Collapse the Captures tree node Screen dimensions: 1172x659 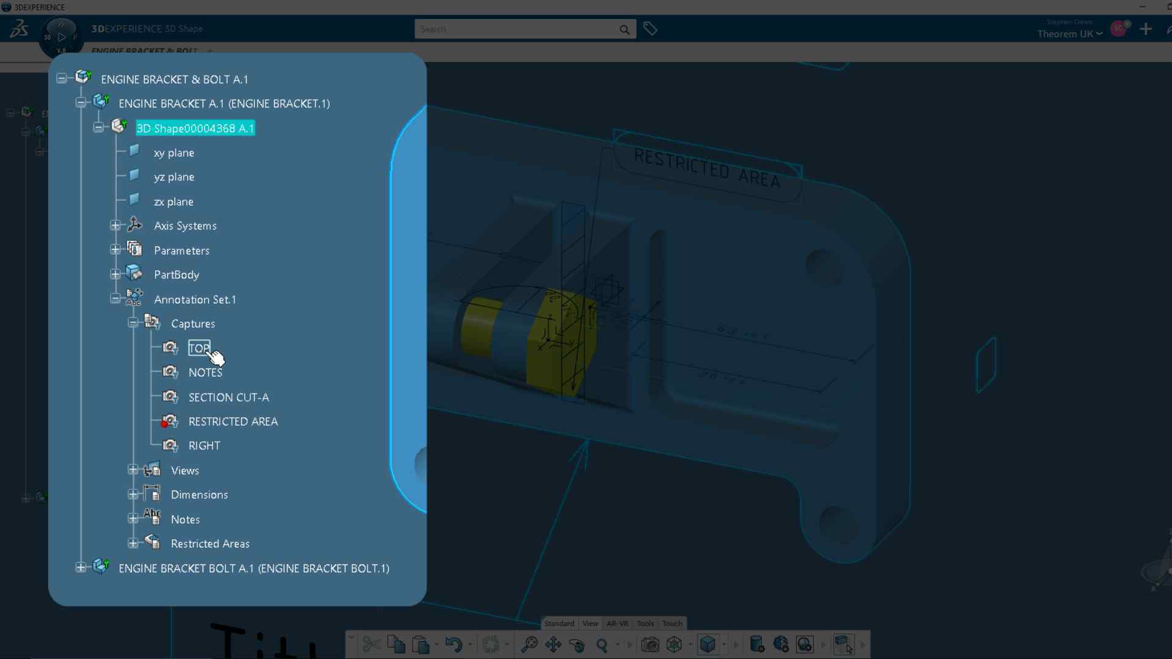click(x=132, y=323)
